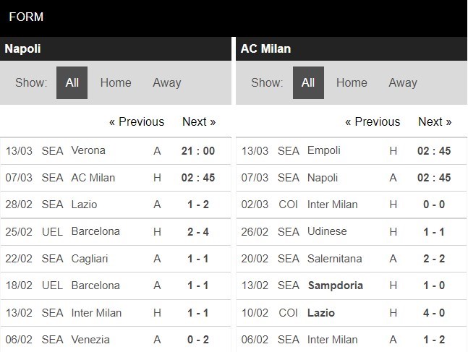The image size is (468, 352).
Task: Open the 1 - 2 Lazio score for Napoli
Action: (197, 205)
